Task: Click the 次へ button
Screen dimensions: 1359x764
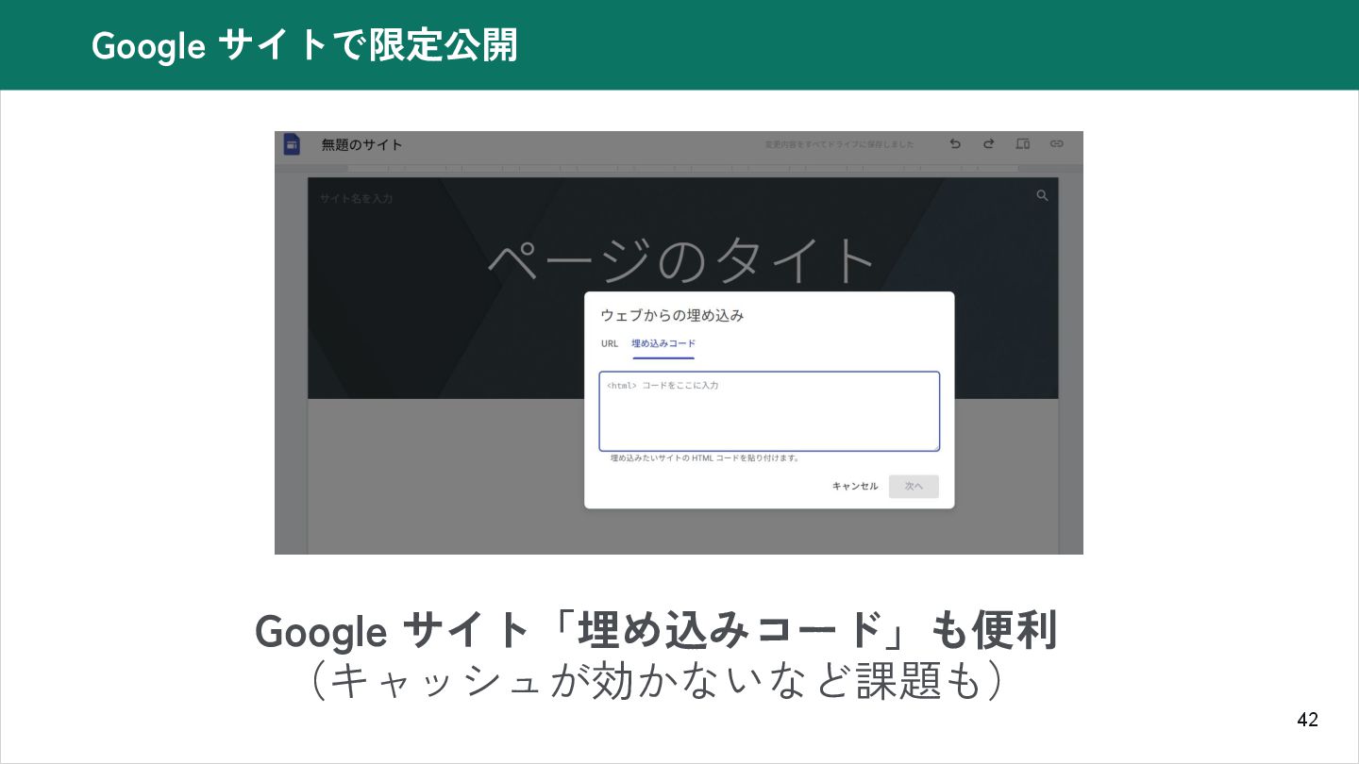Action: pyautogui.click(x=914, y=487)
